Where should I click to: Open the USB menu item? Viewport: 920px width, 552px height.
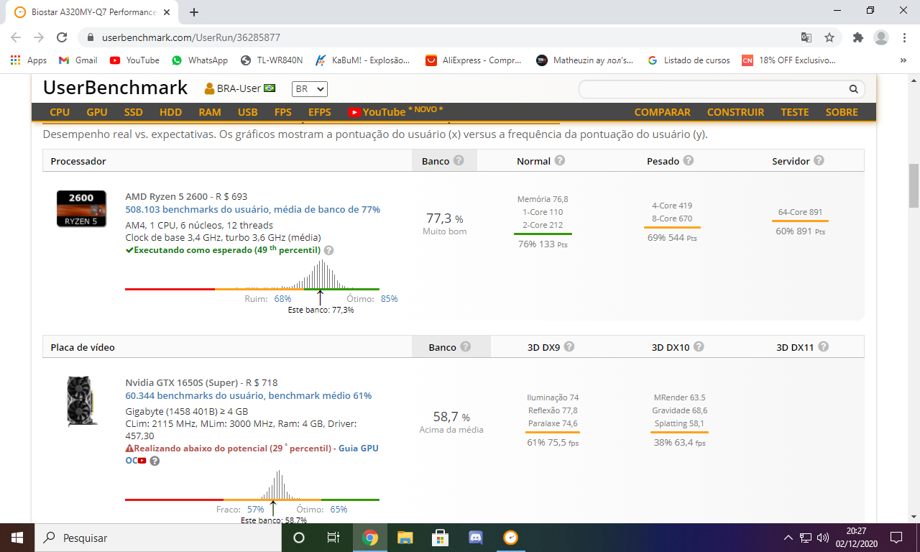[248, 112]
